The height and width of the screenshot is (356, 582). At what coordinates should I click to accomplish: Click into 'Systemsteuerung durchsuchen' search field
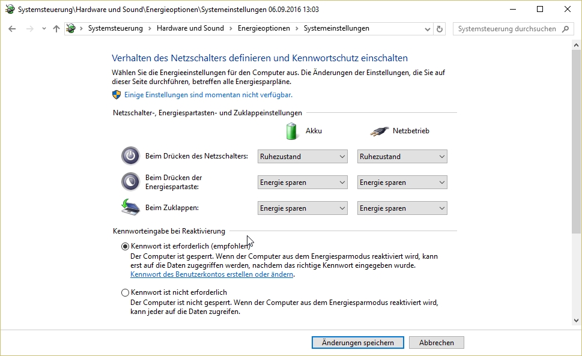[506, 29]
